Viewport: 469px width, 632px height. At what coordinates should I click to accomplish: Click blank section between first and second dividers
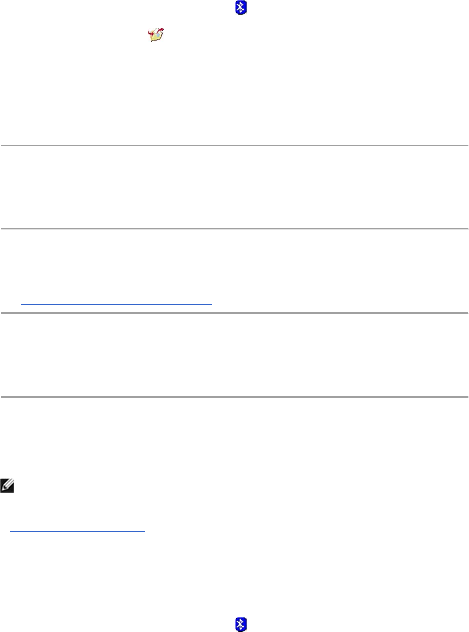[234, 188]
